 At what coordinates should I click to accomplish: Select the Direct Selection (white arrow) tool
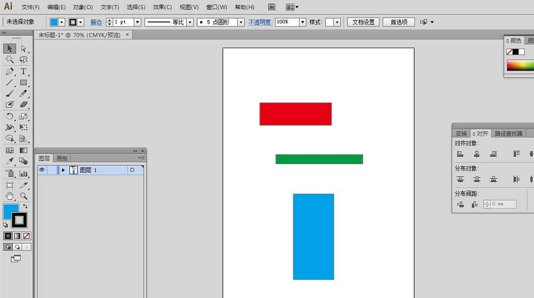(x=23, y=49)
